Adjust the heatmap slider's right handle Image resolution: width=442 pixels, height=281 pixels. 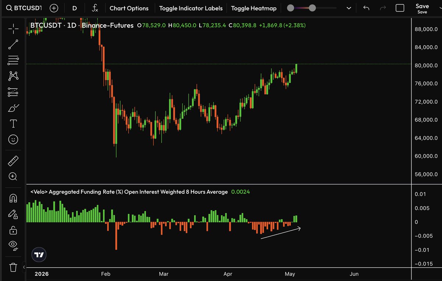312,8
